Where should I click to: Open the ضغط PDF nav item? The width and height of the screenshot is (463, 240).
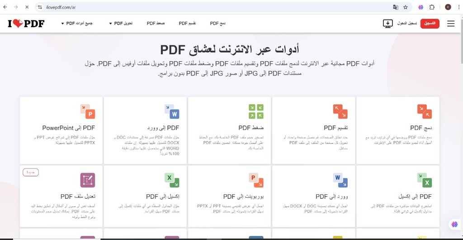click(156, 24)
